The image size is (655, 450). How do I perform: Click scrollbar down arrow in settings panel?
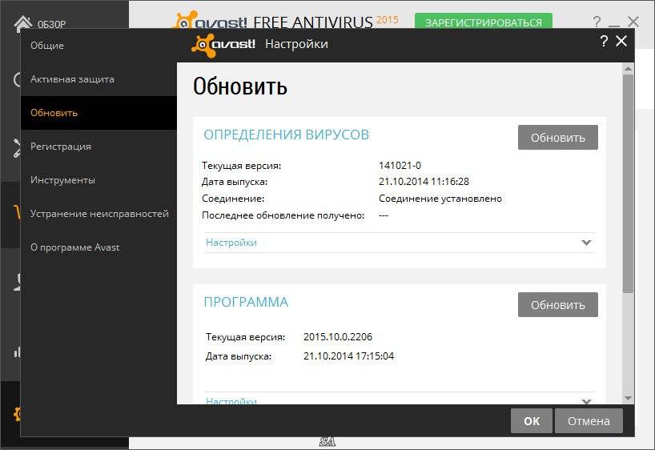(628, 399)
